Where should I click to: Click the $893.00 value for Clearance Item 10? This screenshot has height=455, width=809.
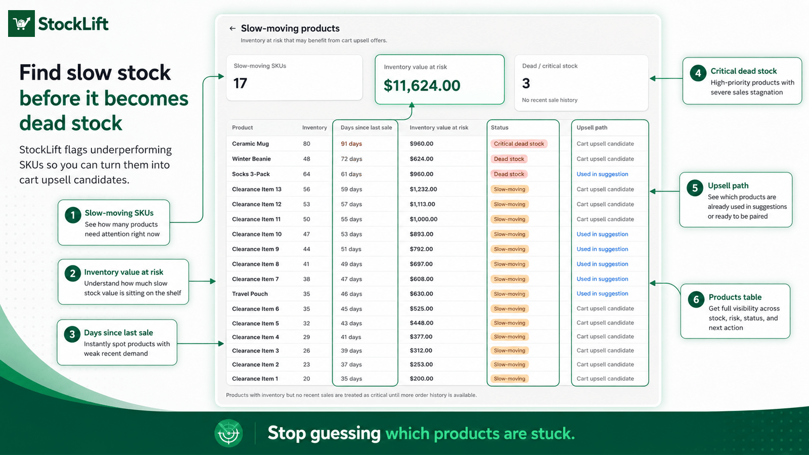(x=422, y=234)
